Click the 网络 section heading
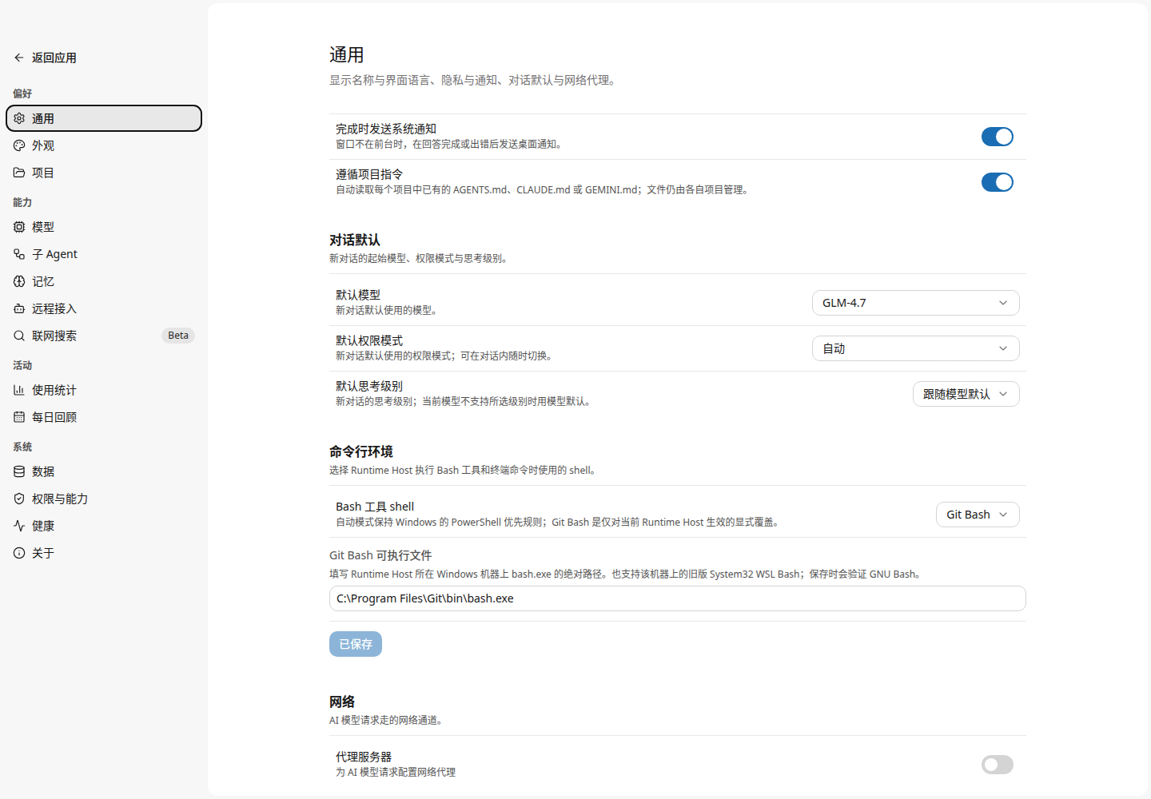The width and height of the screenshot is (1151, 799). (342, 702)
